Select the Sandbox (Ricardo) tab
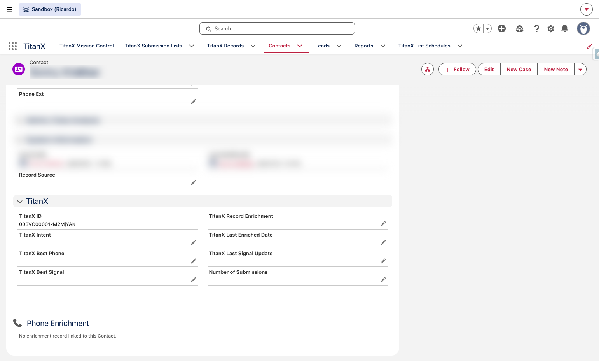 50,9
